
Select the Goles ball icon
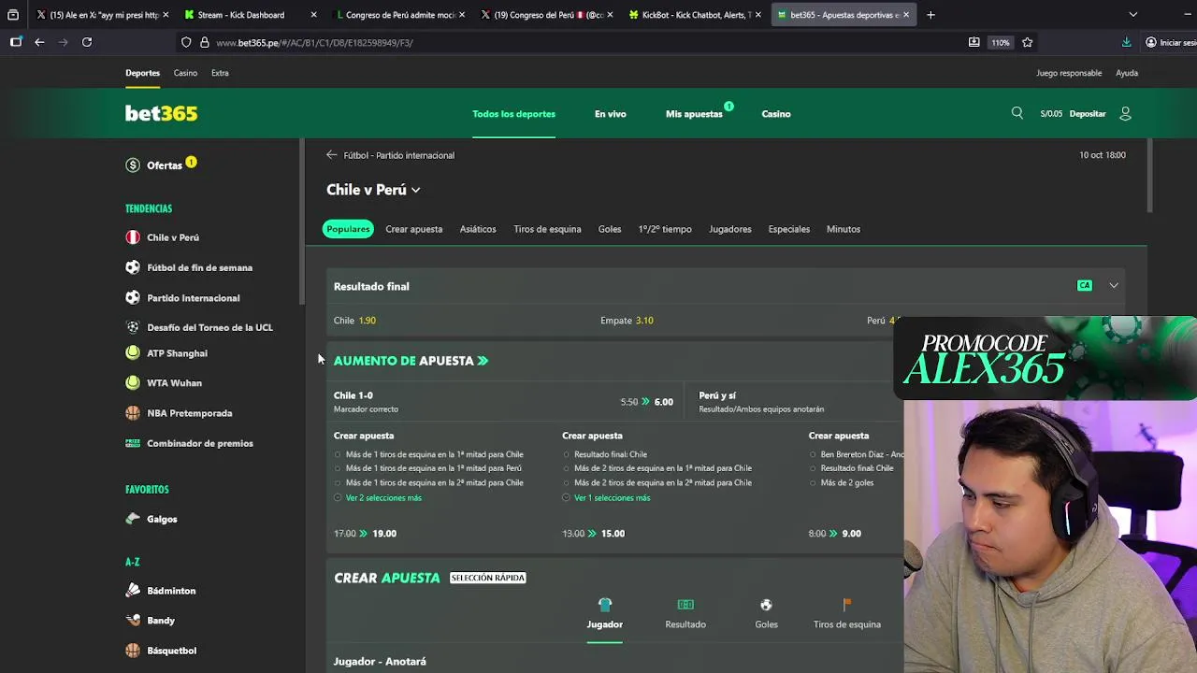766,605
